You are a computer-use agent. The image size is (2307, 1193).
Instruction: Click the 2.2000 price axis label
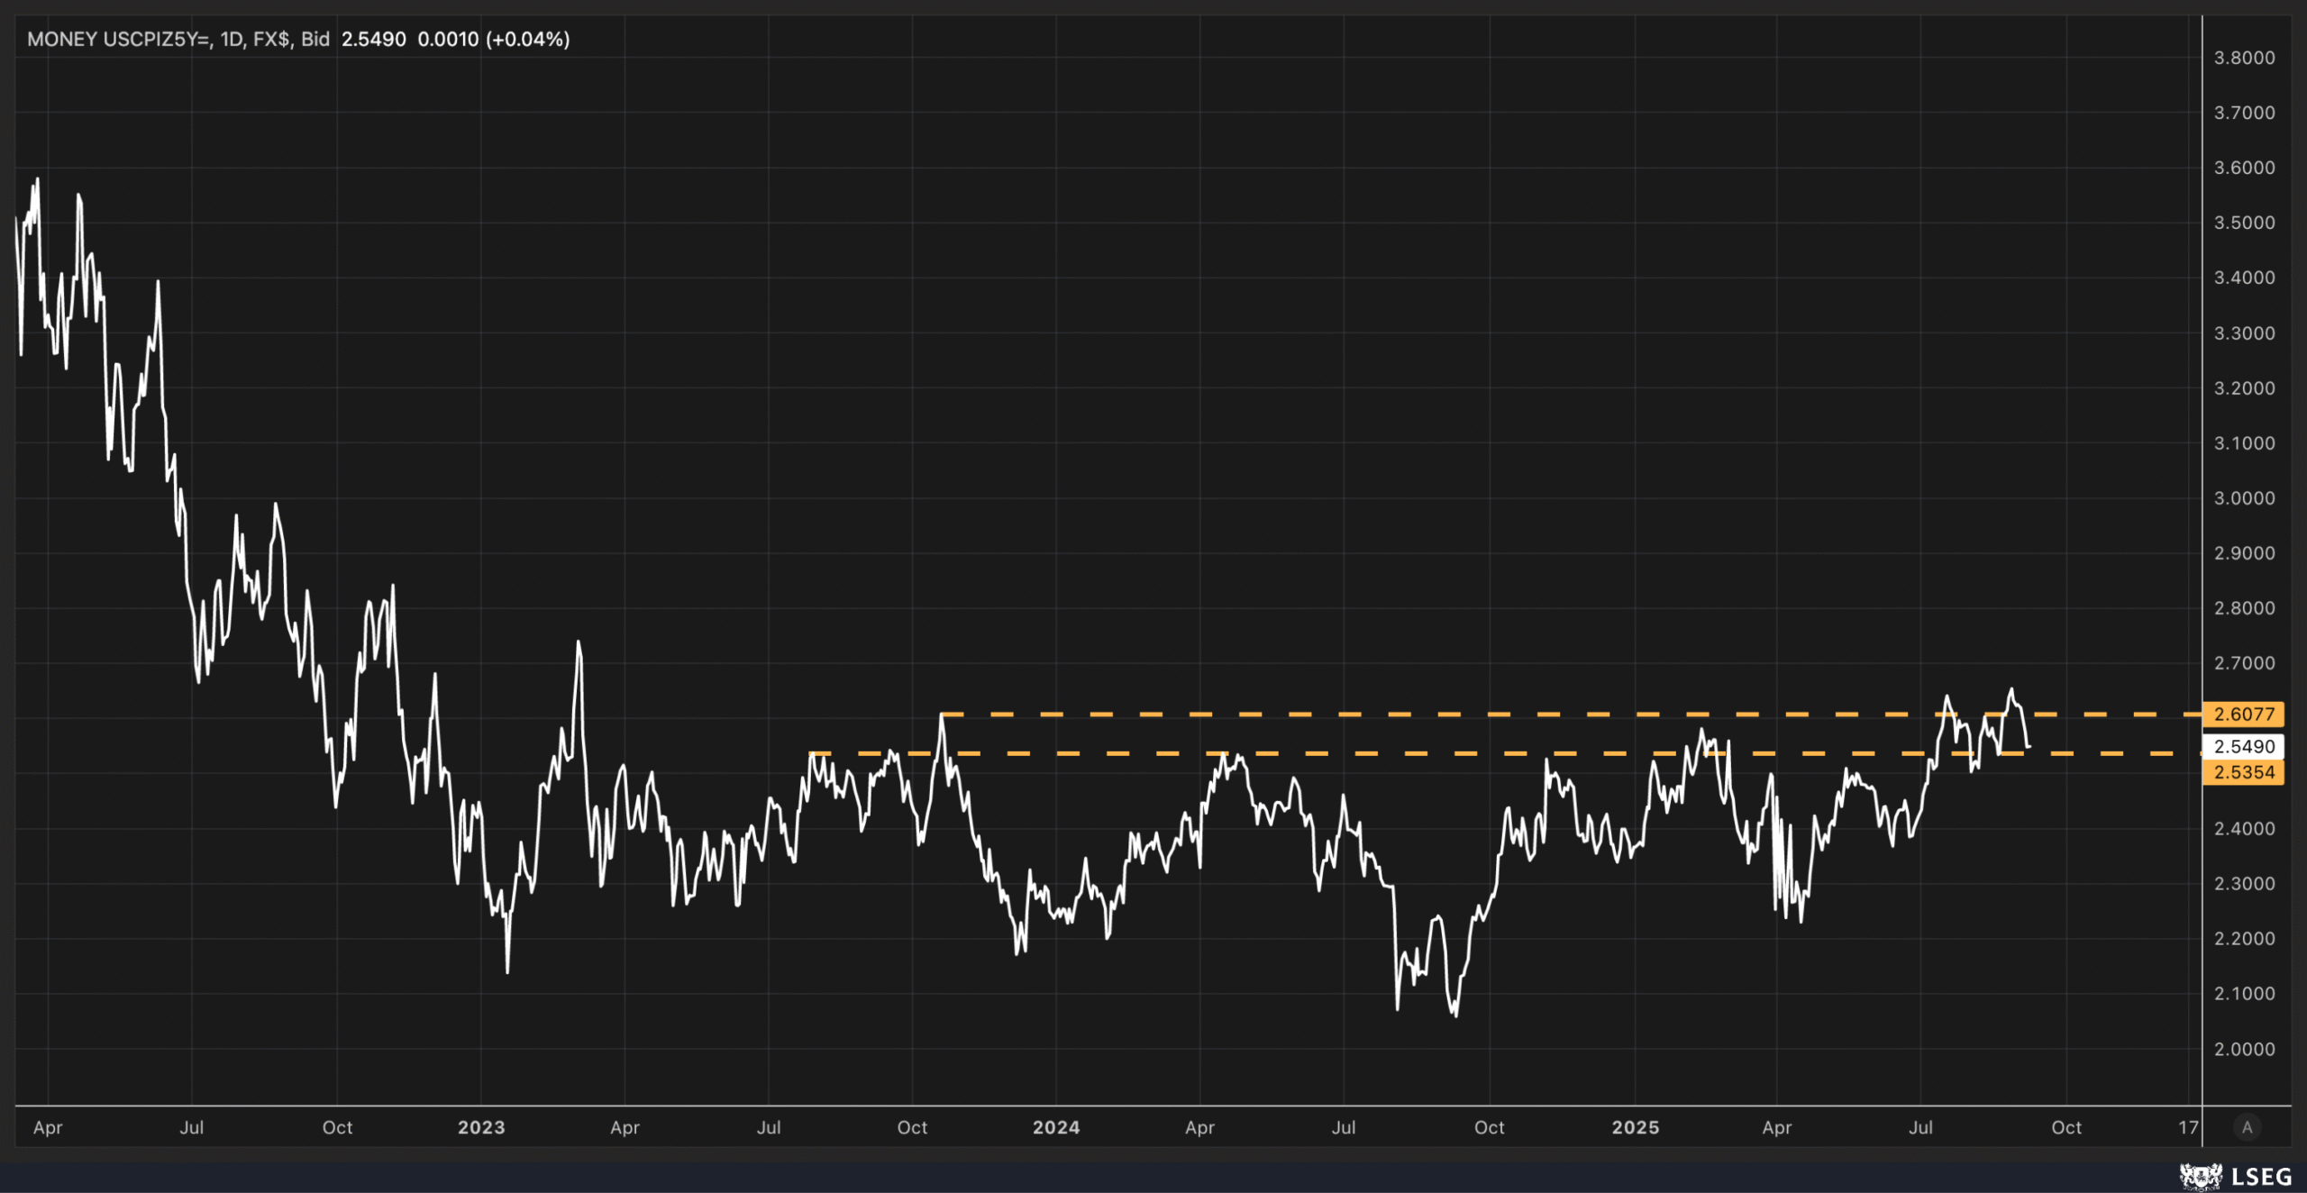click(2244, 939)
